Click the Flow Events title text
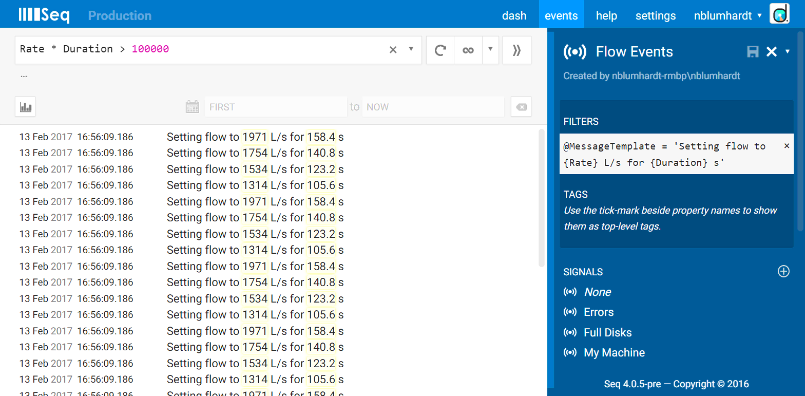This screenshot has height=396, width=805. pos(634,51)
